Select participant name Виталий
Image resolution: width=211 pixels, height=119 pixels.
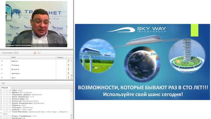coord(15,69)
